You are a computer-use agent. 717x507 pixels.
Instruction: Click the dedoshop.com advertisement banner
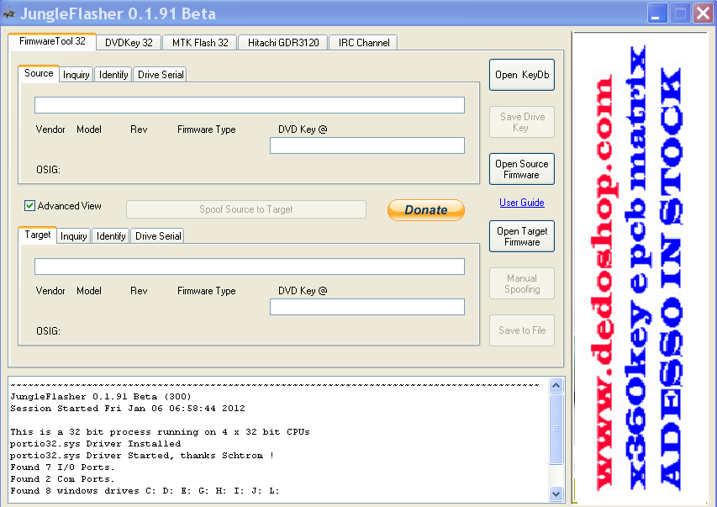[x=640, y=269]
